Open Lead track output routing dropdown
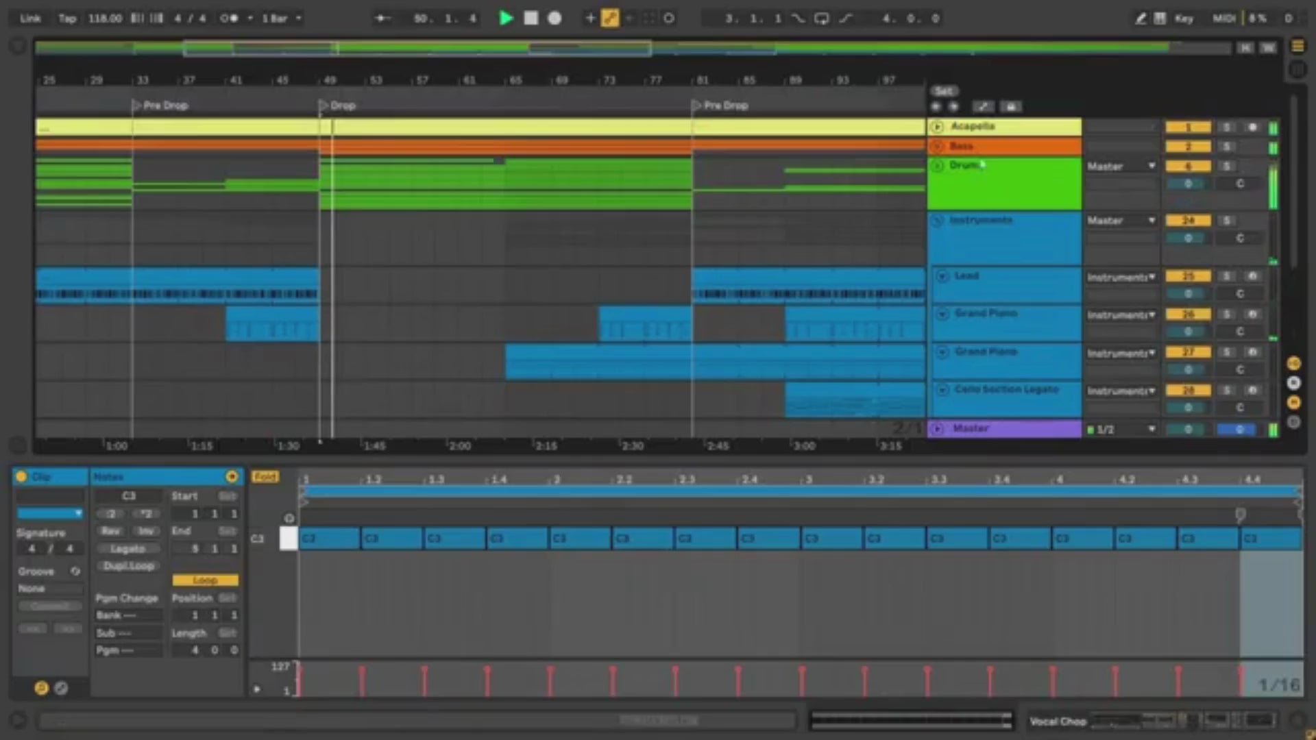This screenshot has width=1316, height=740. point(1121,277)
